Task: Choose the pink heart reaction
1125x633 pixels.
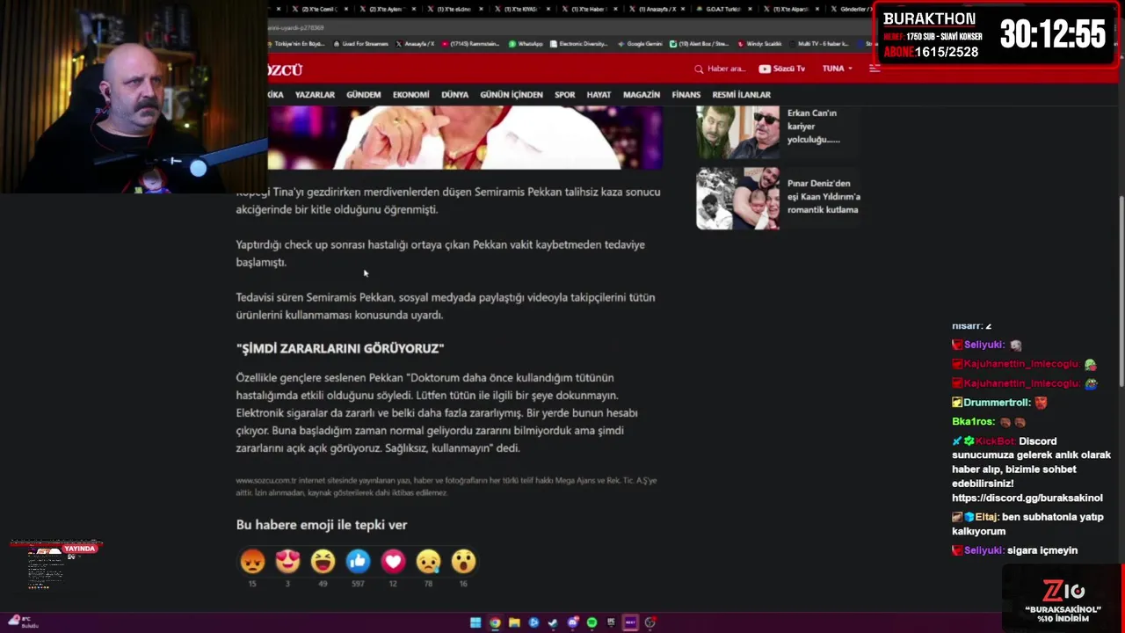Action: coord(393,561)
